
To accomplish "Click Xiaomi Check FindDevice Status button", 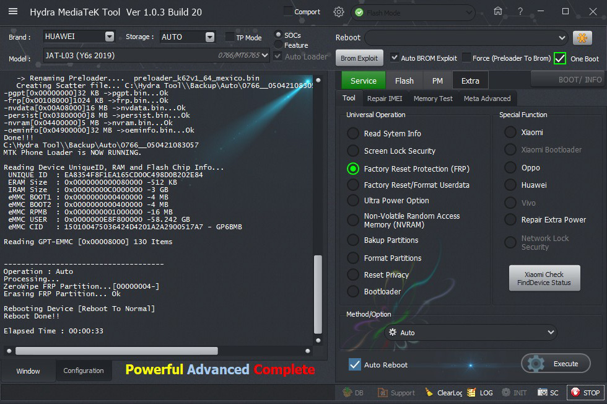I will pyautogui.click(x=544, y=278).
